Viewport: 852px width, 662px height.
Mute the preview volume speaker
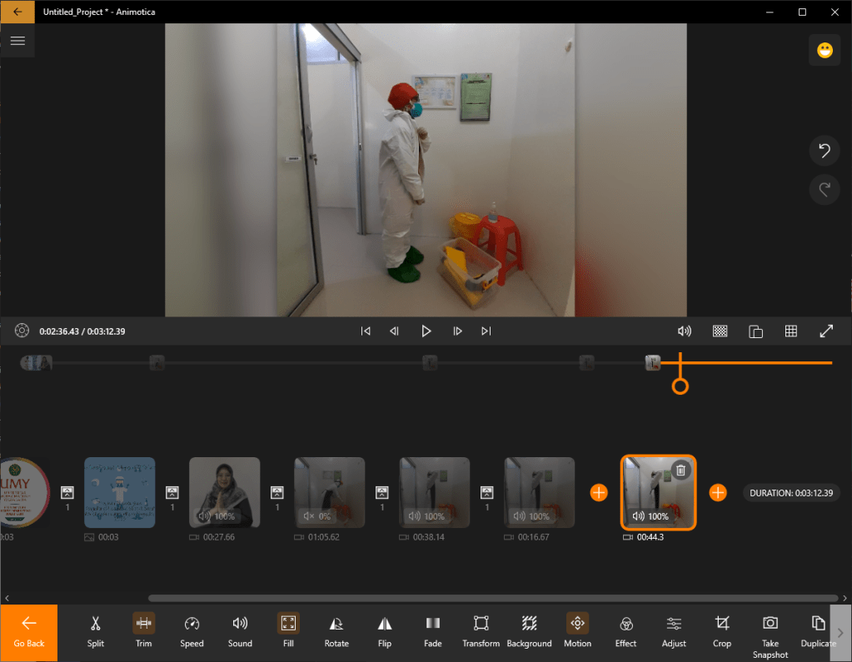[685, 331]
